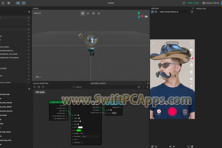Open Visual Scripting info icon

(139, 87)
